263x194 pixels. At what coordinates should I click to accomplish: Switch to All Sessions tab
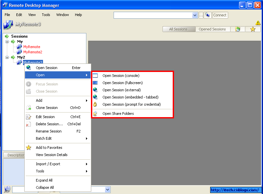click(178, 29)
